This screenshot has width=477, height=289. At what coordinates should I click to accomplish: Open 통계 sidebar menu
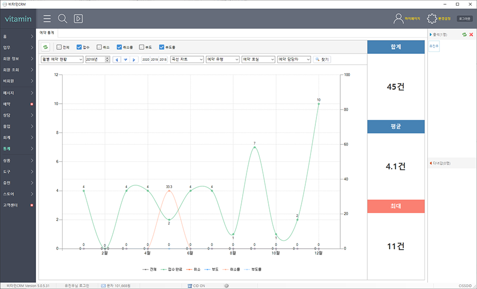click(18, 149)
